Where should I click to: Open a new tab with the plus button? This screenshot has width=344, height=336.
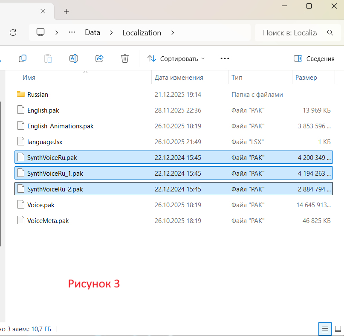[66, 12]
